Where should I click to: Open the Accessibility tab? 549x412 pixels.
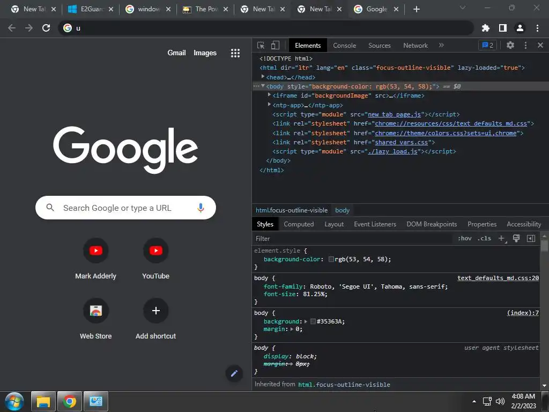click(524, 224)
